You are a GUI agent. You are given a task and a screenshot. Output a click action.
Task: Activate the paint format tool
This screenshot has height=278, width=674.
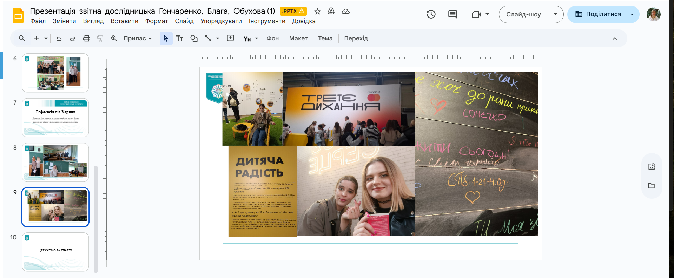click(x=100, y=39)
